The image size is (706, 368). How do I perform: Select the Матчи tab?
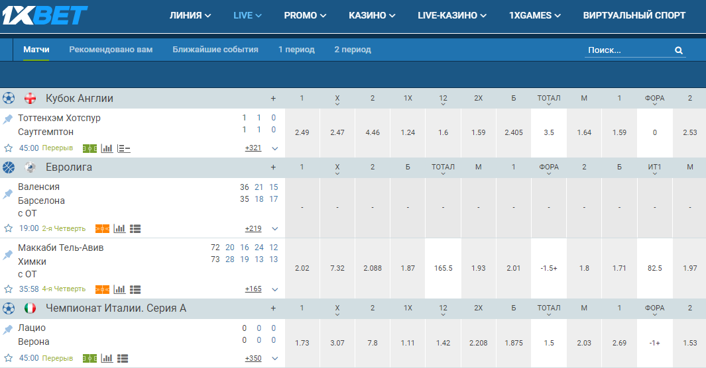[36, 50]
